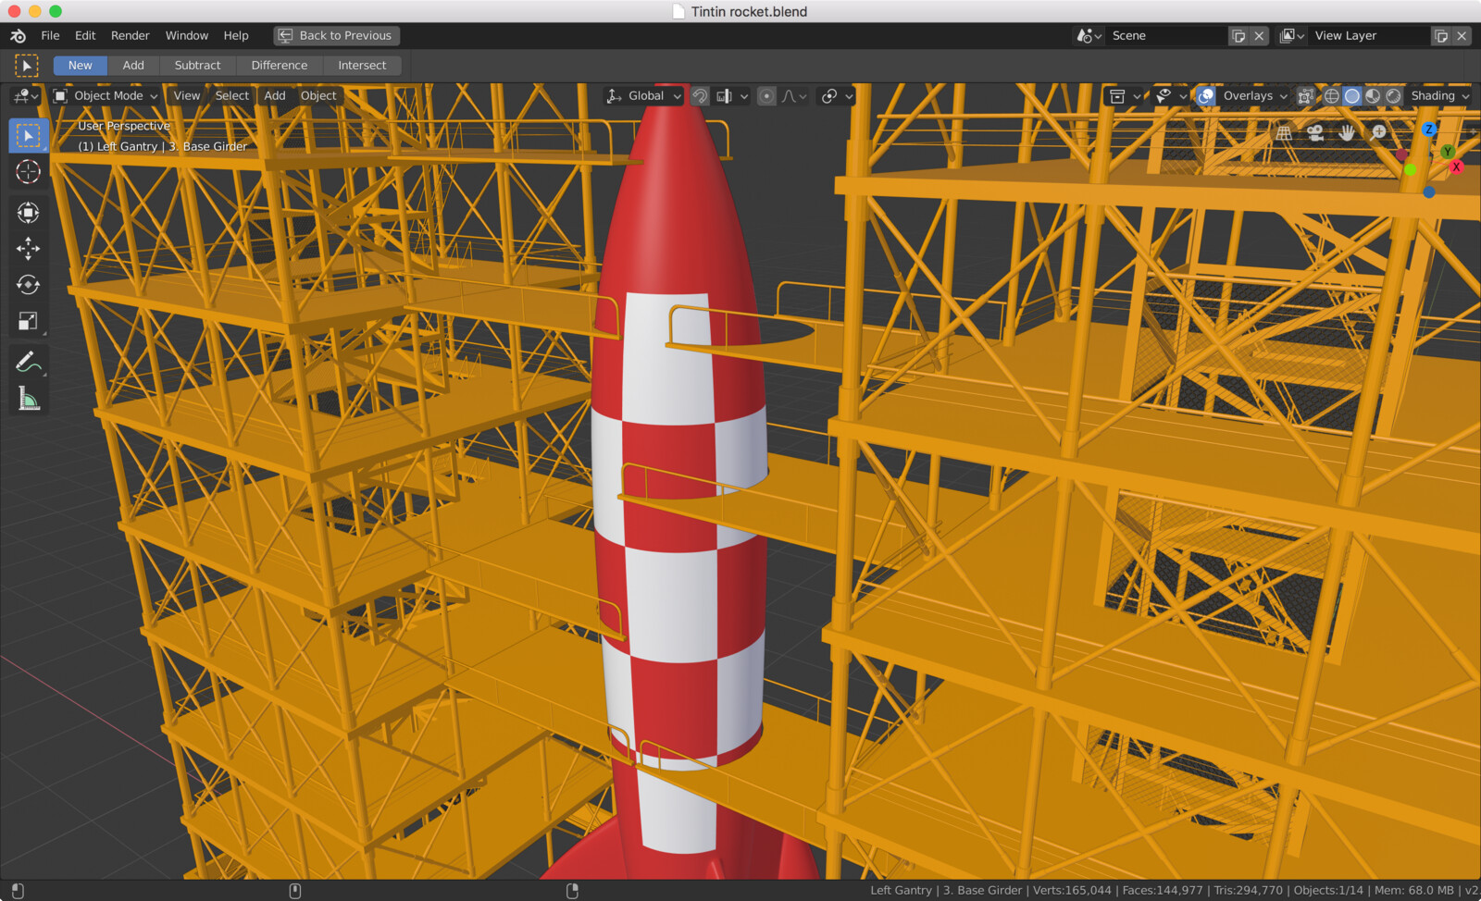
Task: Remove the View Layer with its X icon
Action: pos(1462,35)
